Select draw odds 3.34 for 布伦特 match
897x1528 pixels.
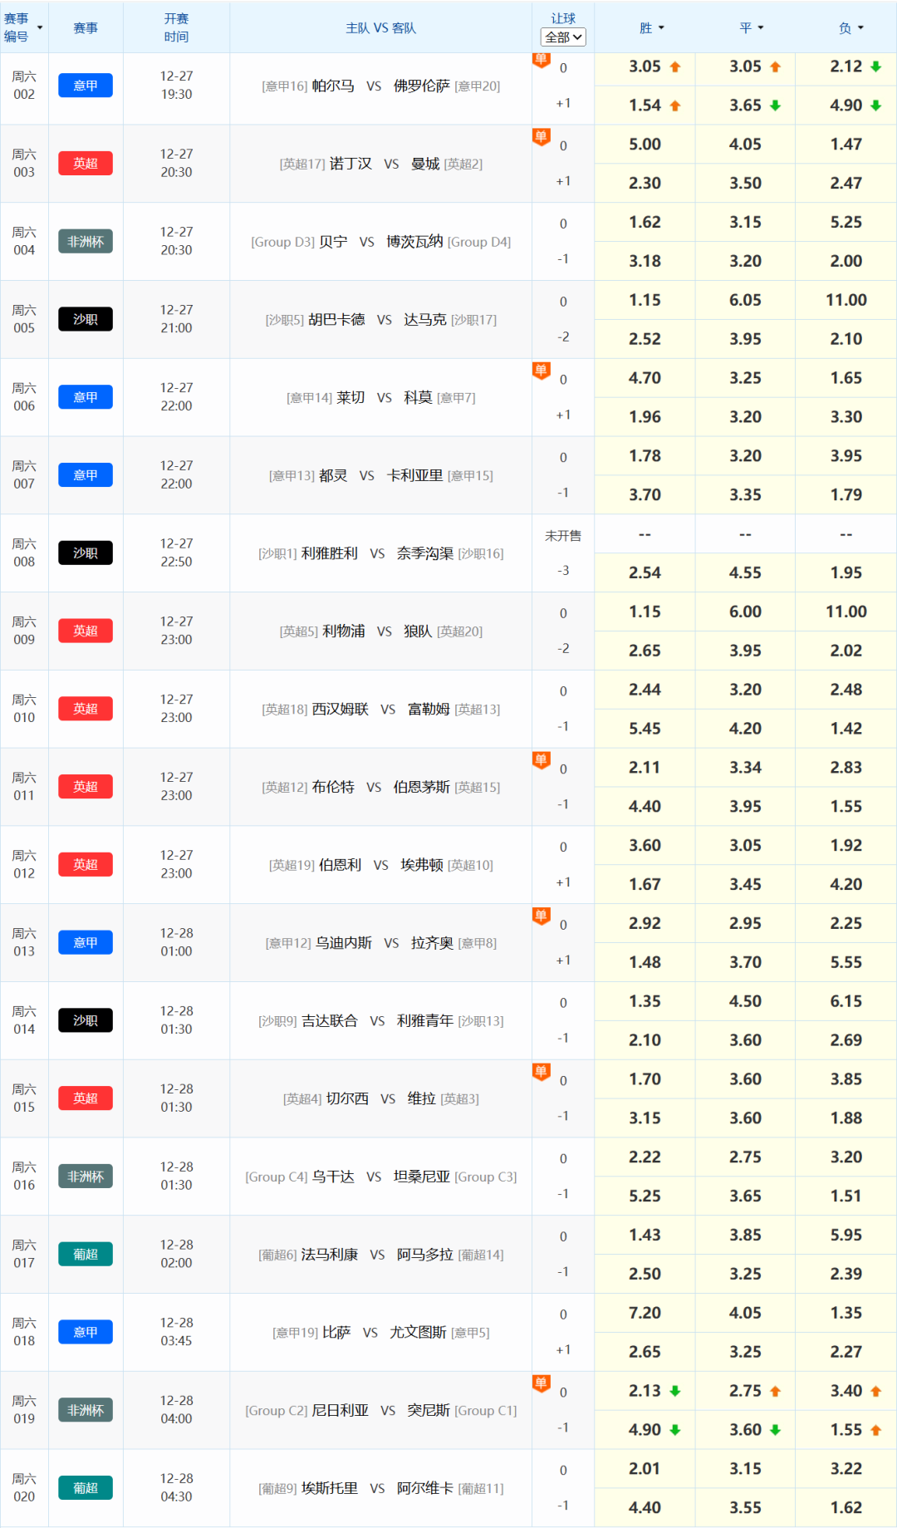pos(745,768)
